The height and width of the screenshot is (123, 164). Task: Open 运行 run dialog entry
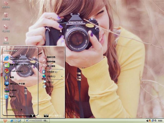click(49, 87)
